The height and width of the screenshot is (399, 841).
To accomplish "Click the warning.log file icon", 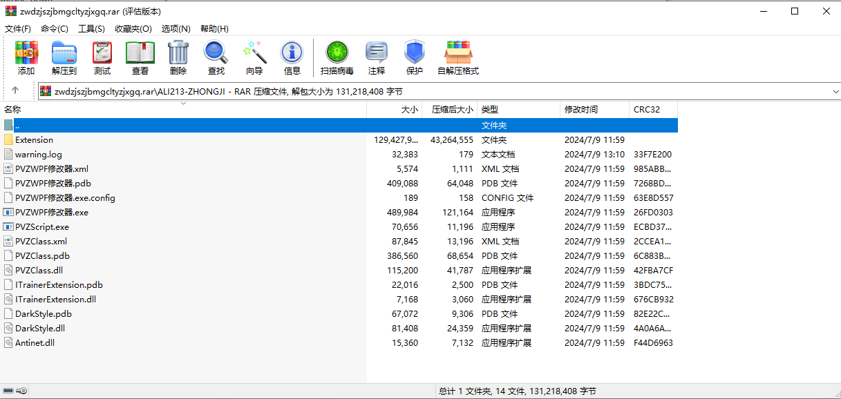I will [x=8, y=155].
